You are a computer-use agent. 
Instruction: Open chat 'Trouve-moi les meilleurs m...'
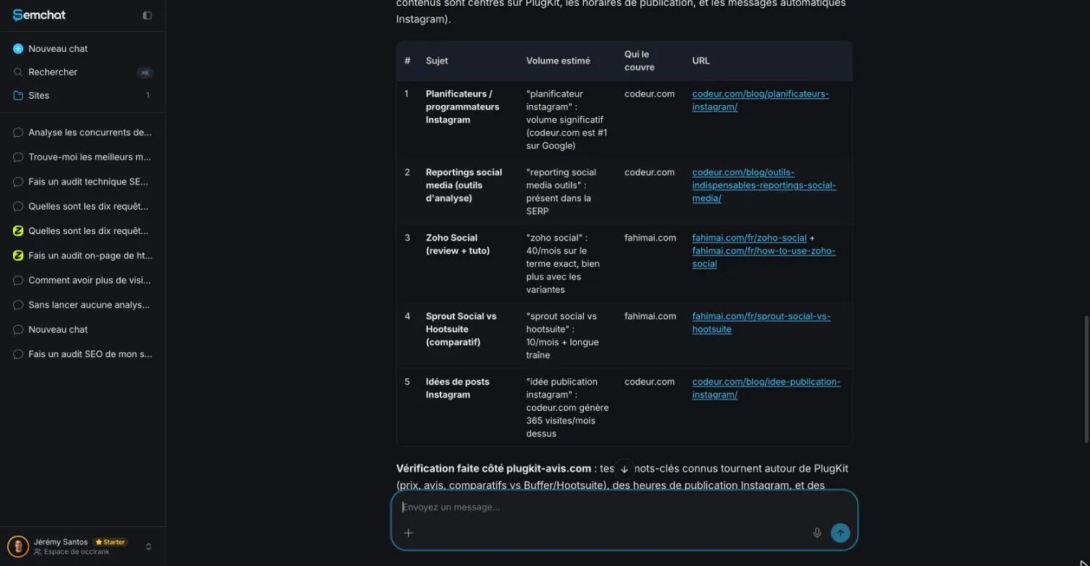83,157
